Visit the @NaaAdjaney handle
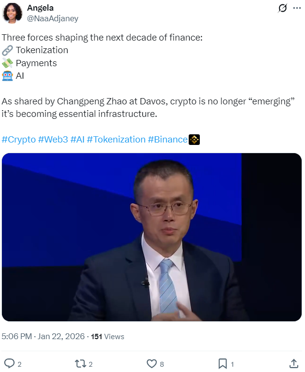305x372 pixels. pyautogui.click(x=52, y=18)
